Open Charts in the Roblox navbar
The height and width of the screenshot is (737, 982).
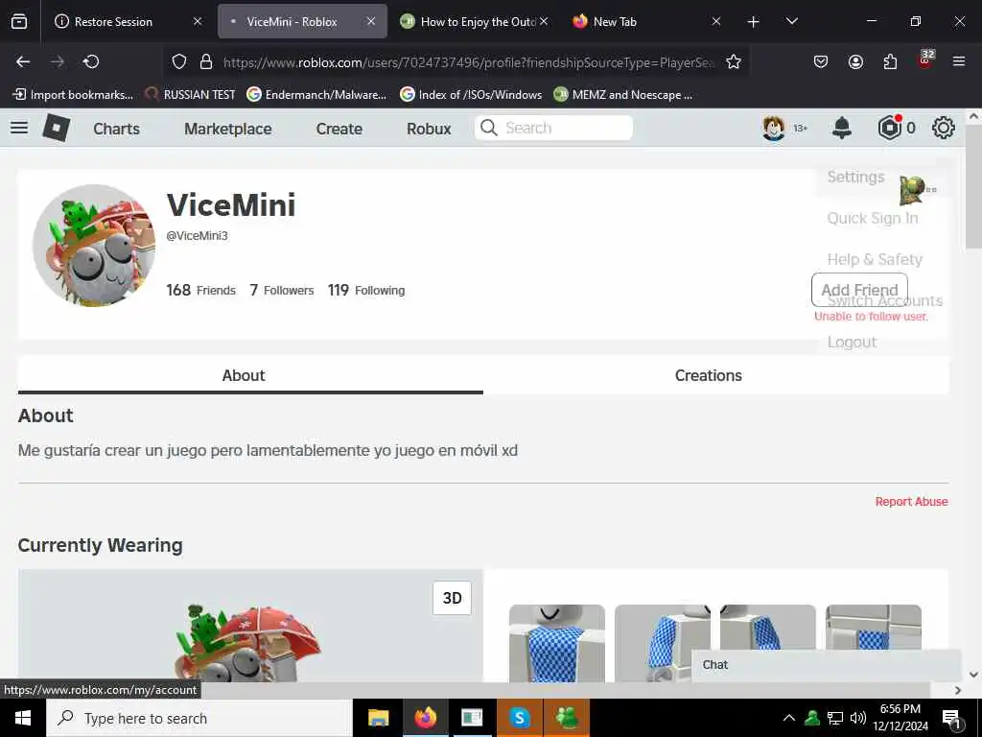[116, 129]
